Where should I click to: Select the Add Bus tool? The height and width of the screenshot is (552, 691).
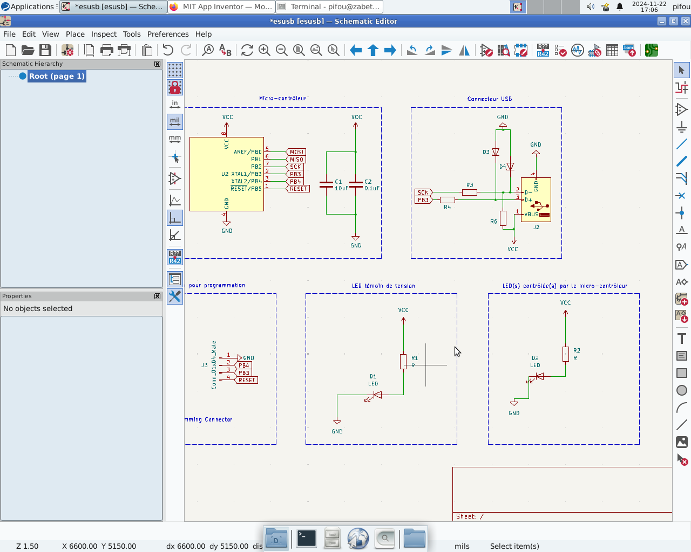tap(682, 161)
